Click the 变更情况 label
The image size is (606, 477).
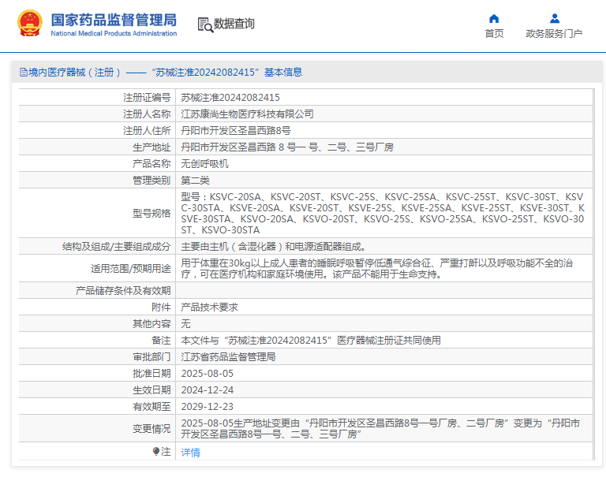[x=151, y=429]
